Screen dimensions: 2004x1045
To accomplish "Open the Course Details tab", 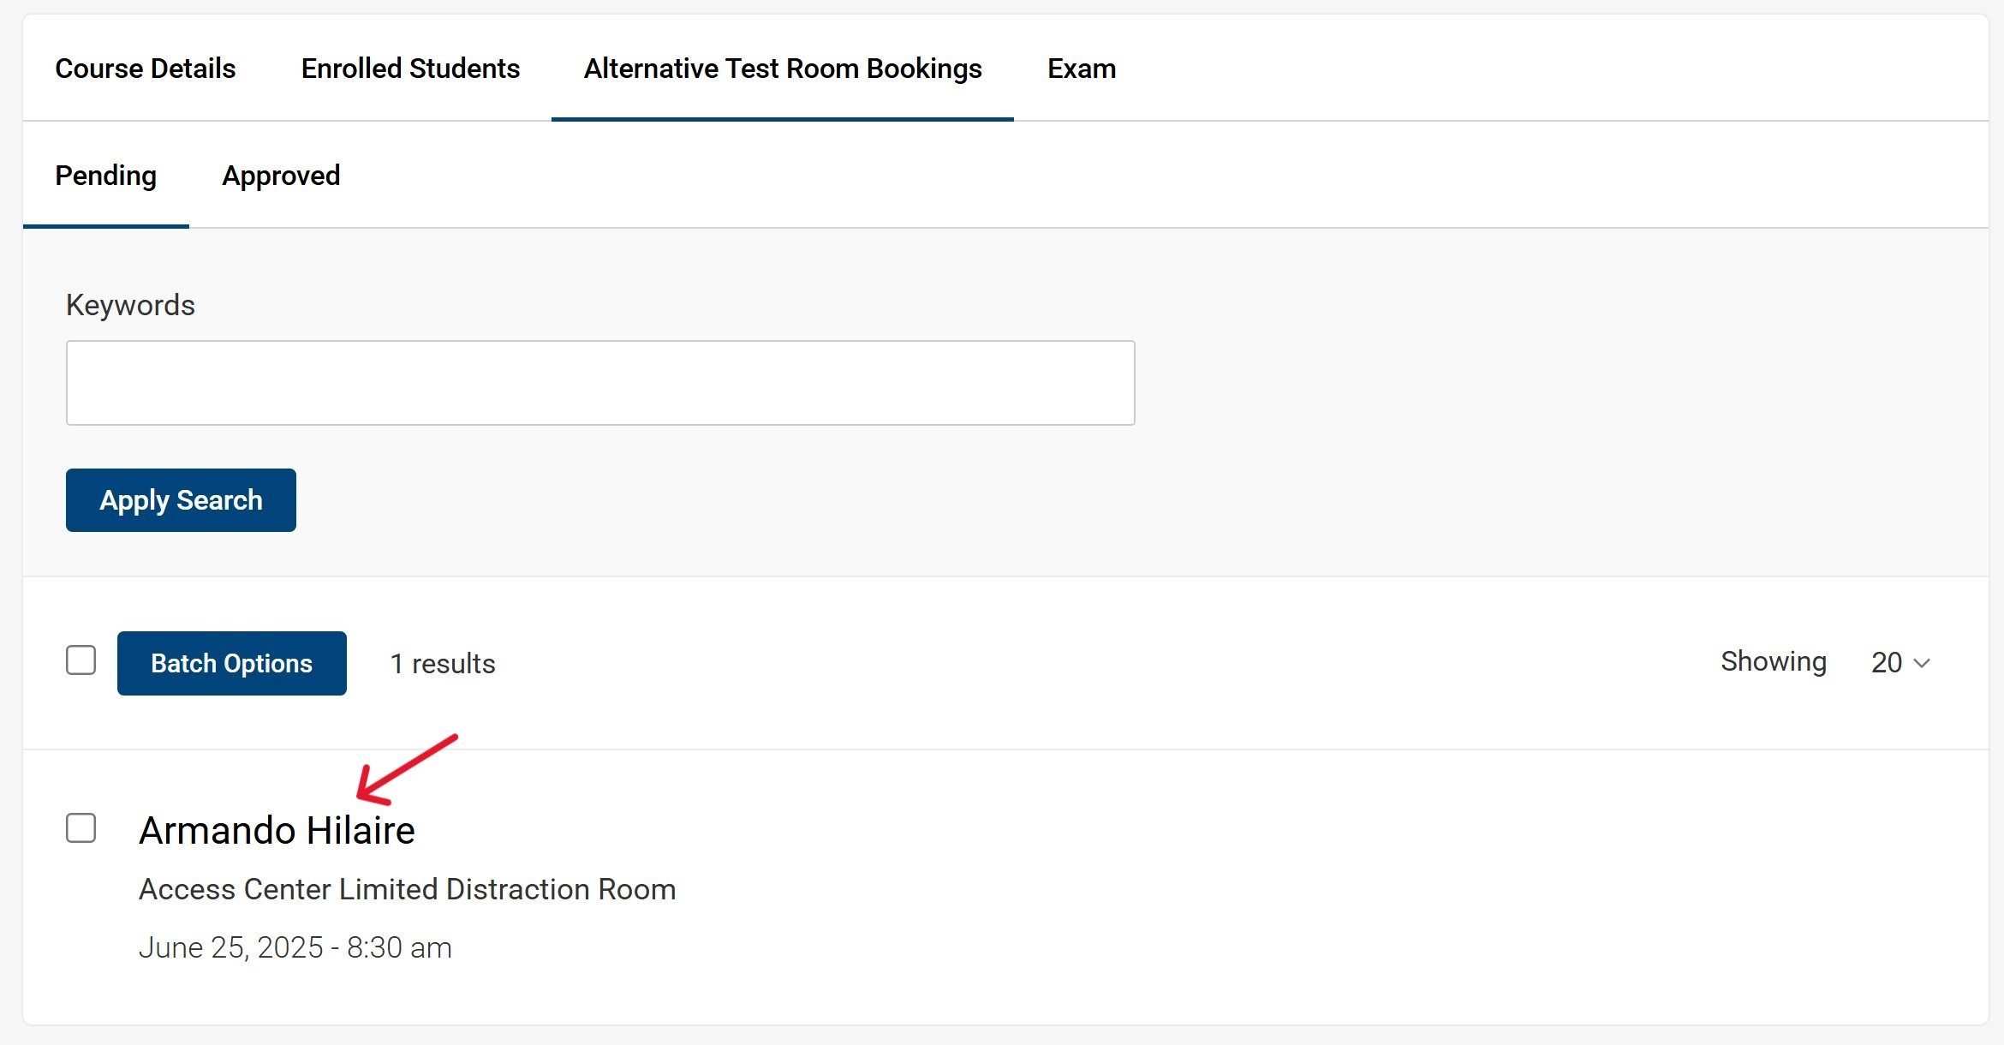I will [145, 69].
